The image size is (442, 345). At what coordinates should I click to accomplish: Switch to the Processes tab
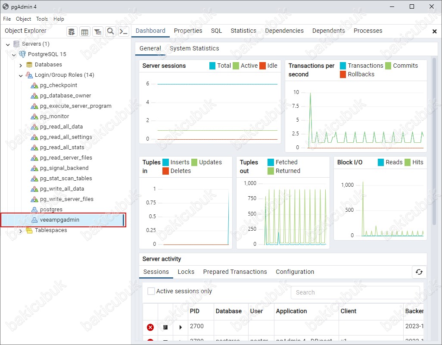point(368,31)
